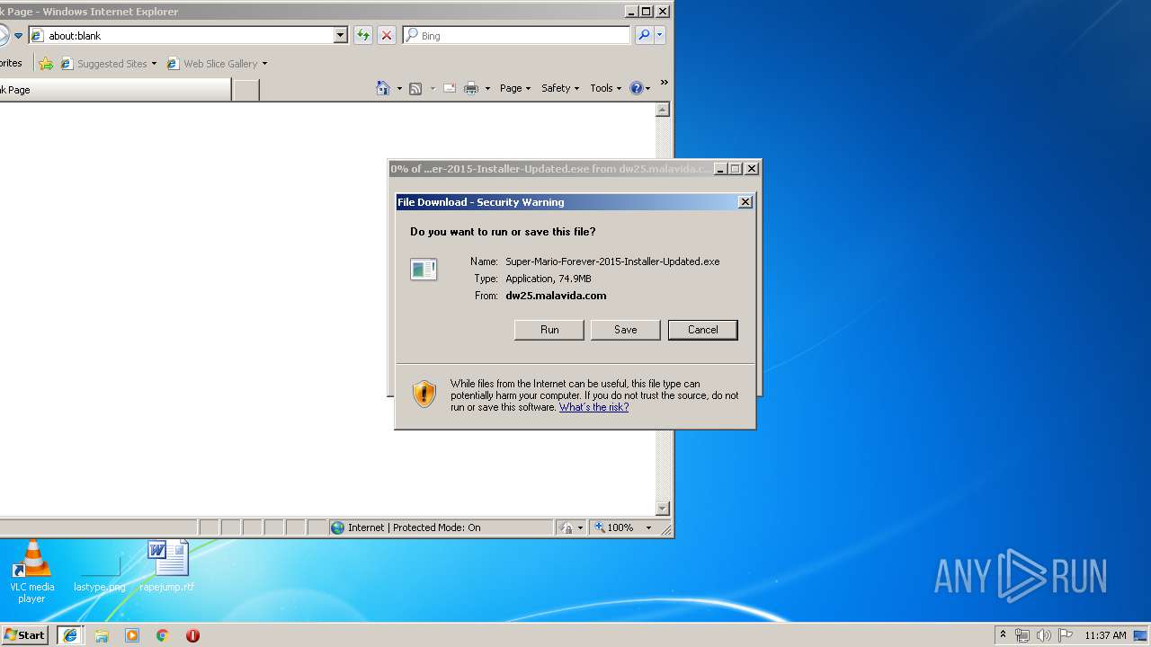Open a new tab button

(x=246, y=90)
